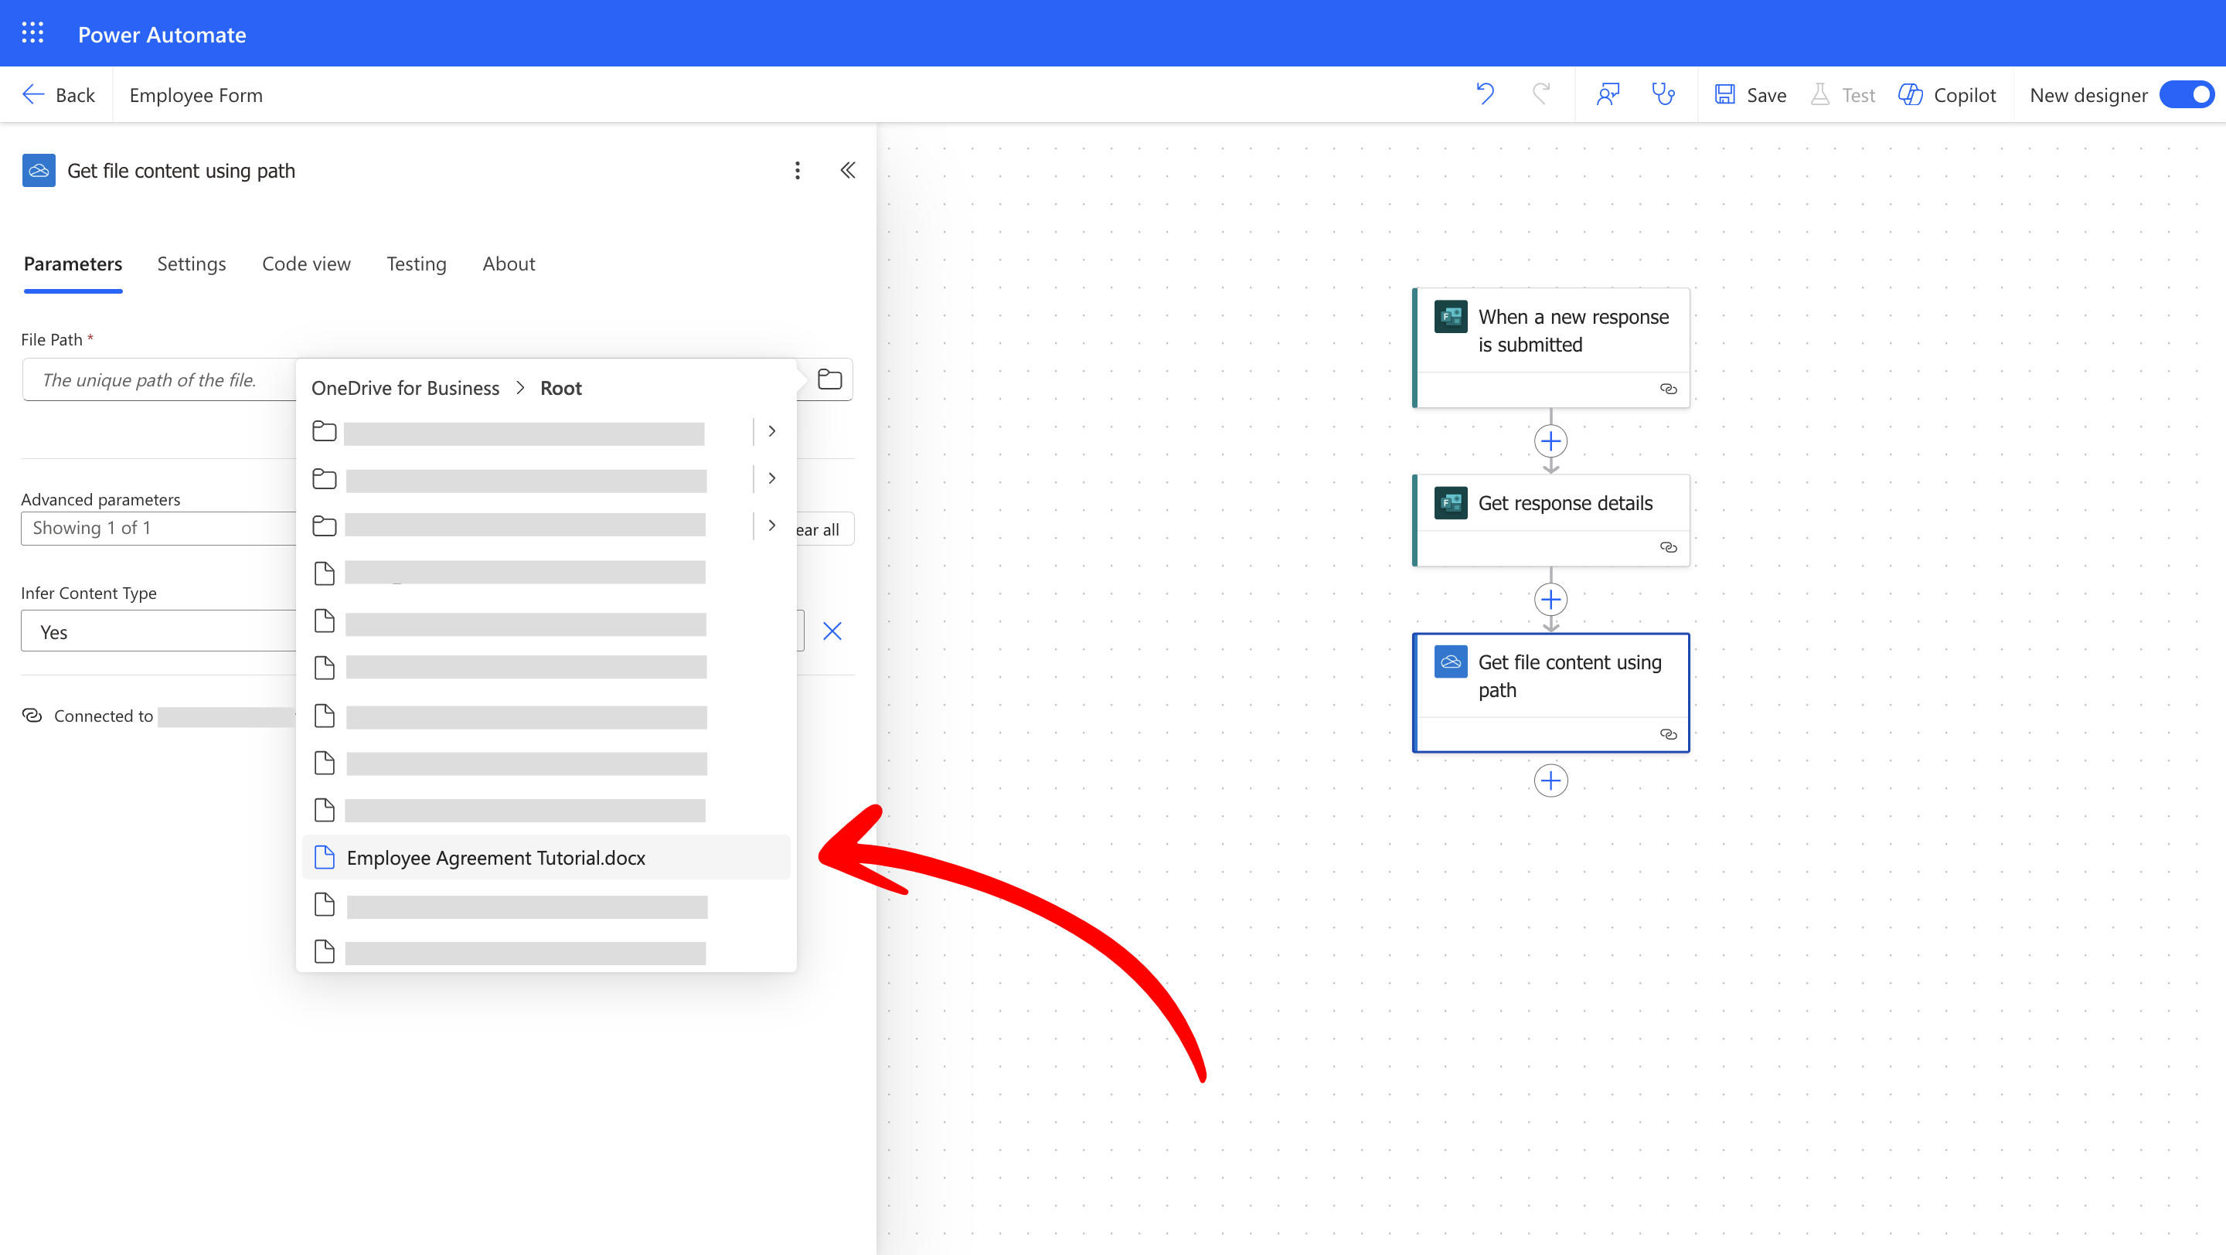Open the three-dot more options menu
Screen dimensions: 2226x1255
pyautogui.click(x=797, y=170)
